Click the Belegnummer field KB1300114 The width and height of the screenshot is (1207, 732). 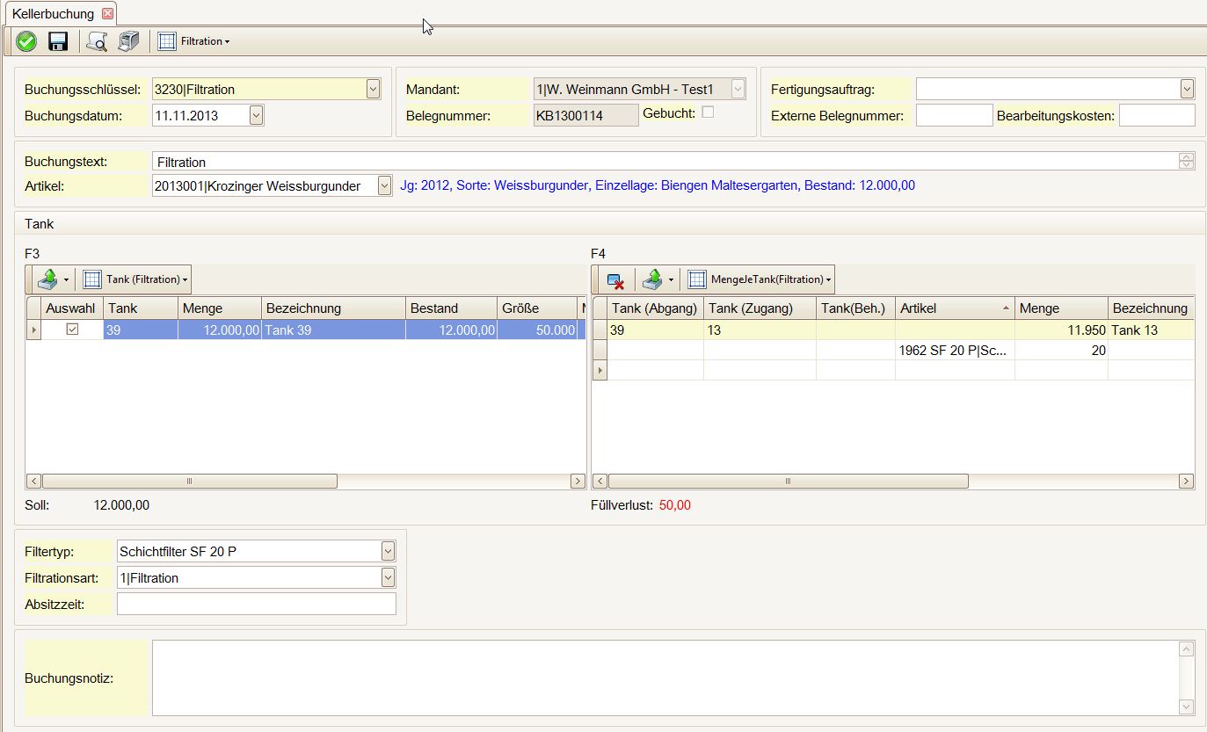pyautogui.click(x=585, y=115)
